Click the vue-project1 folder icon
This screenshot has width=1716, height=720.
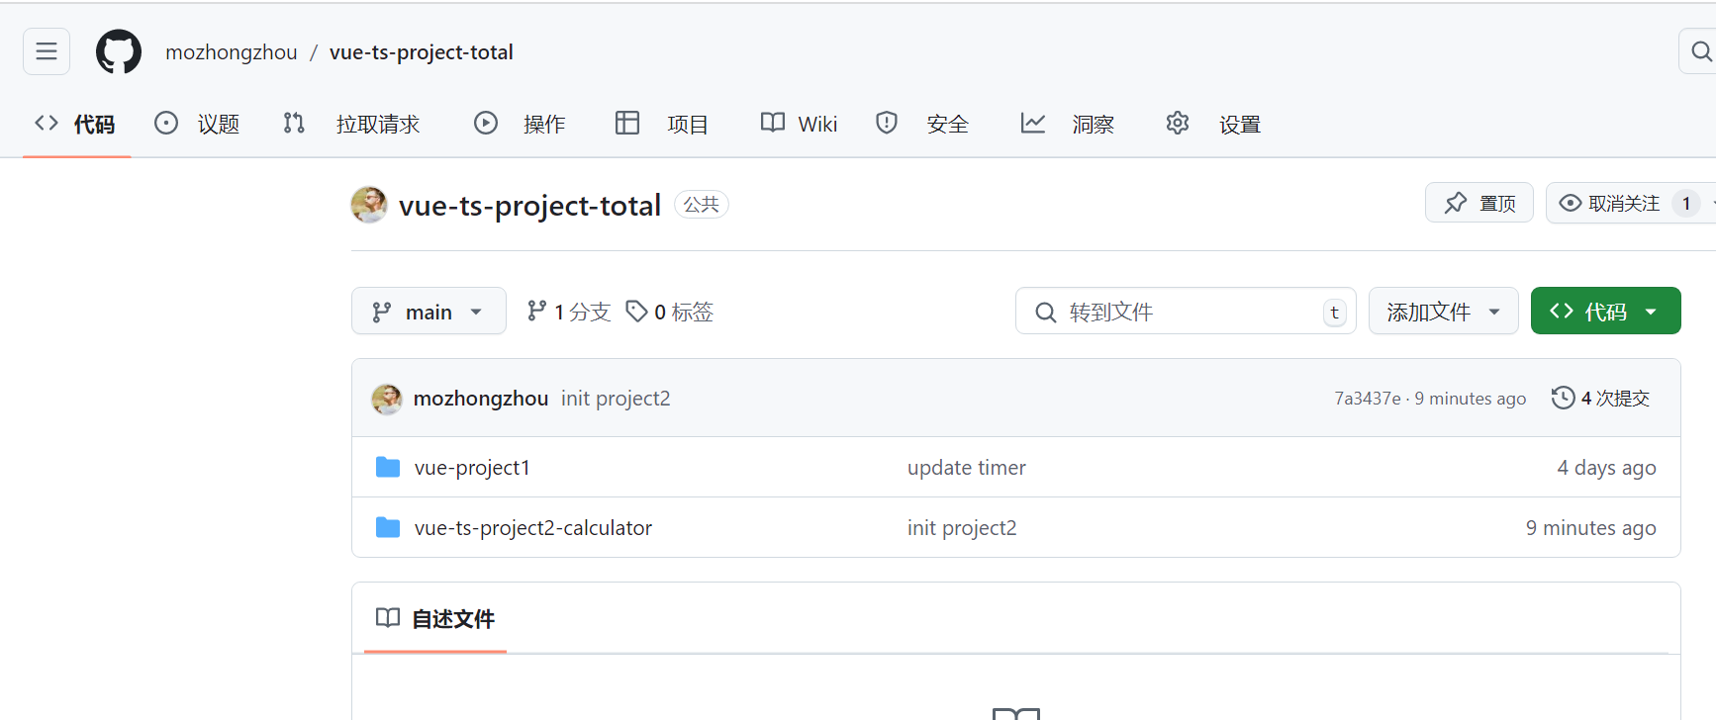tap(388, 467)
